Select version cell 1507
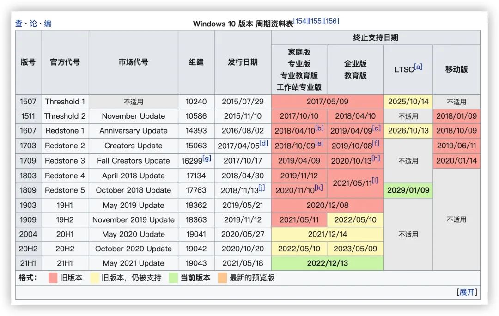The width and height of the screenshot is (499, 316). [x=28, y=102]
